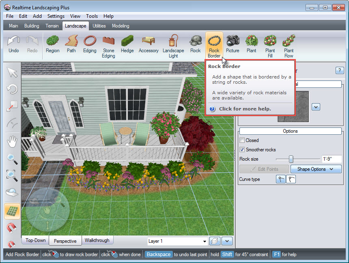
Task: Select the magnifier zoom tool
Action: coord(12,159)
